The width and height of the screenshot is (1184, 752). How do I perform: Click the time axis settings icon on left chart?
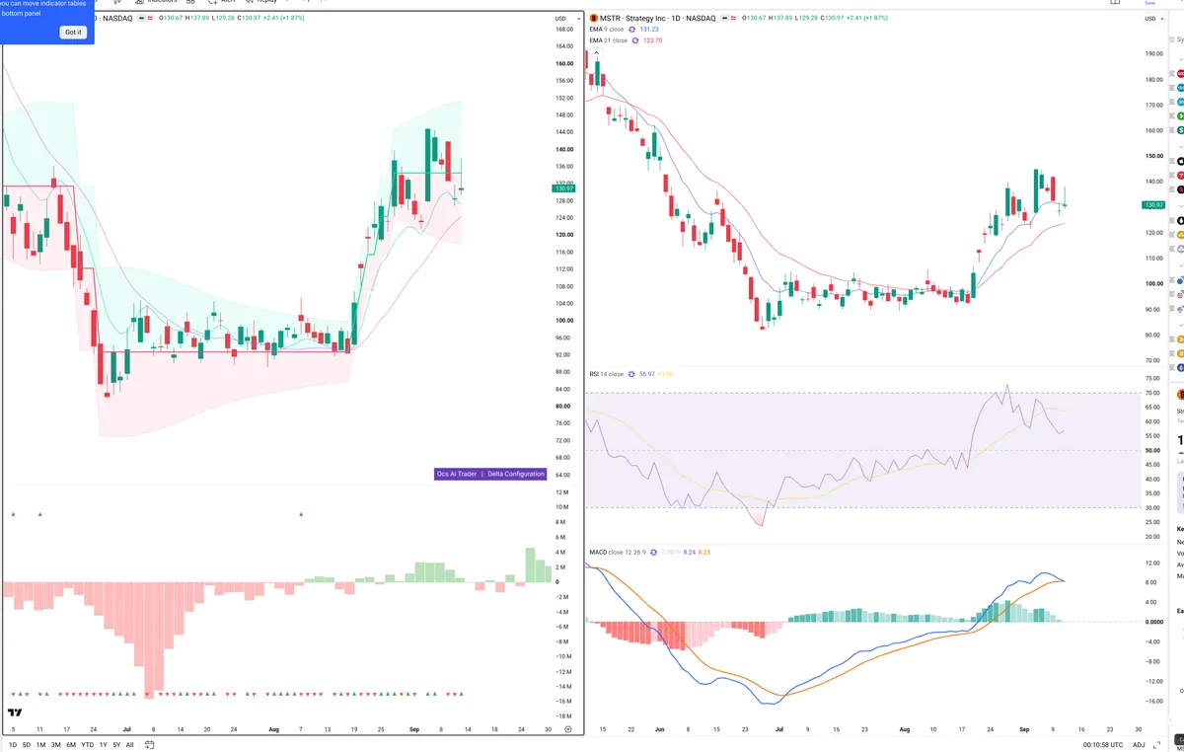click(x=568, y=728)
